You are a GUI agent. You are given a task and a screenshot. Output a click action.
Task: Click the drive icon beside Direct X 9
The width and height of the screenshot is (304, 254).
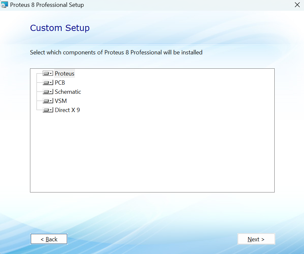(46, 110)
